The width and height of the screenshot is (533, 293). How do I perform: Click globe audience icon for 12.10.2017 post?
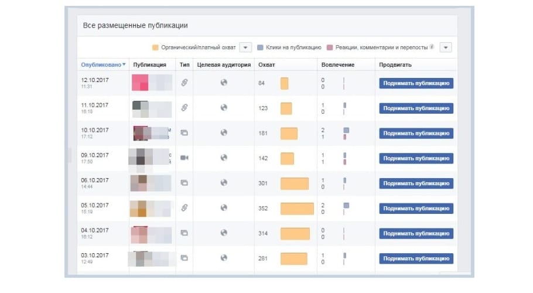pyautogui.click(x=224, y=82)
